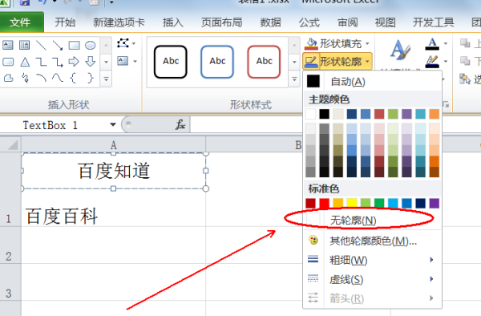
Task: Click the insert function fx icon
Action: 180,125
